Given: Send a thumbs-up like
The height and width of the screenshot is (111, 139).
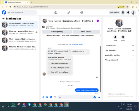Looking at the screenshot, I should [x=99, y=97].
